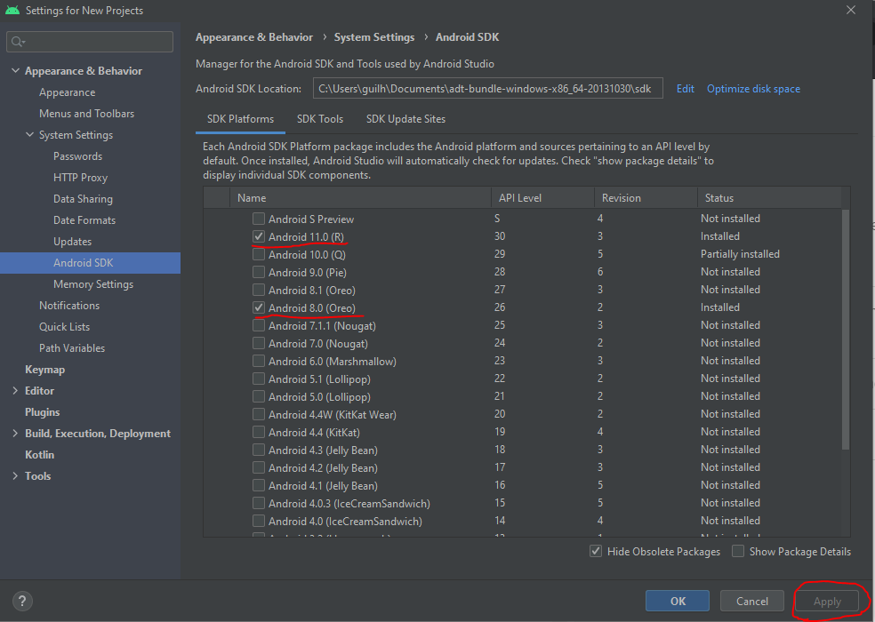Toggle Hide Obsolete Packages checkbox
The height and width of the screenshot is (622, 875).
click(x=596, y=551)
